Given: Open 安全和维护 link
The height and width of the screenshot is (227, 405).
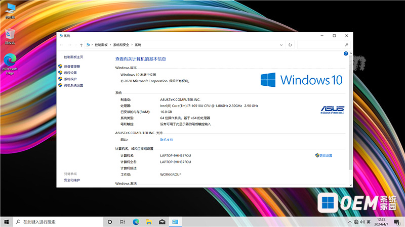Looking at the screenshot, I should pyautogui.click(x=72, y=180).
